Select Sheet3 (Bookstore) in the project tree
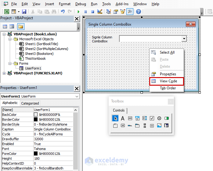Viewport: 213px width, 171px height. 39,54
